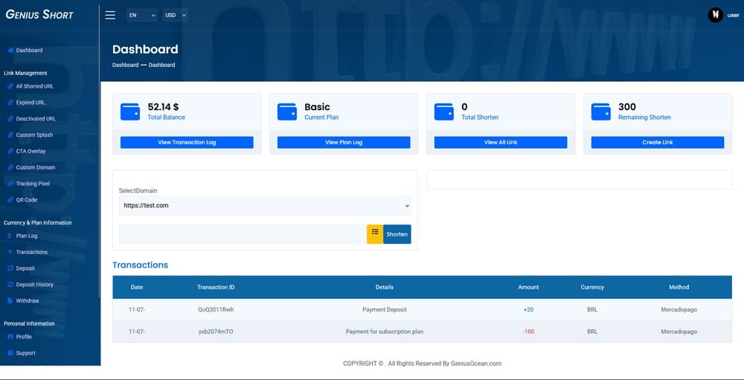Click the Total Balance wallet icon
This screenshot has height=380, width=744.
(x=130, y=112)
